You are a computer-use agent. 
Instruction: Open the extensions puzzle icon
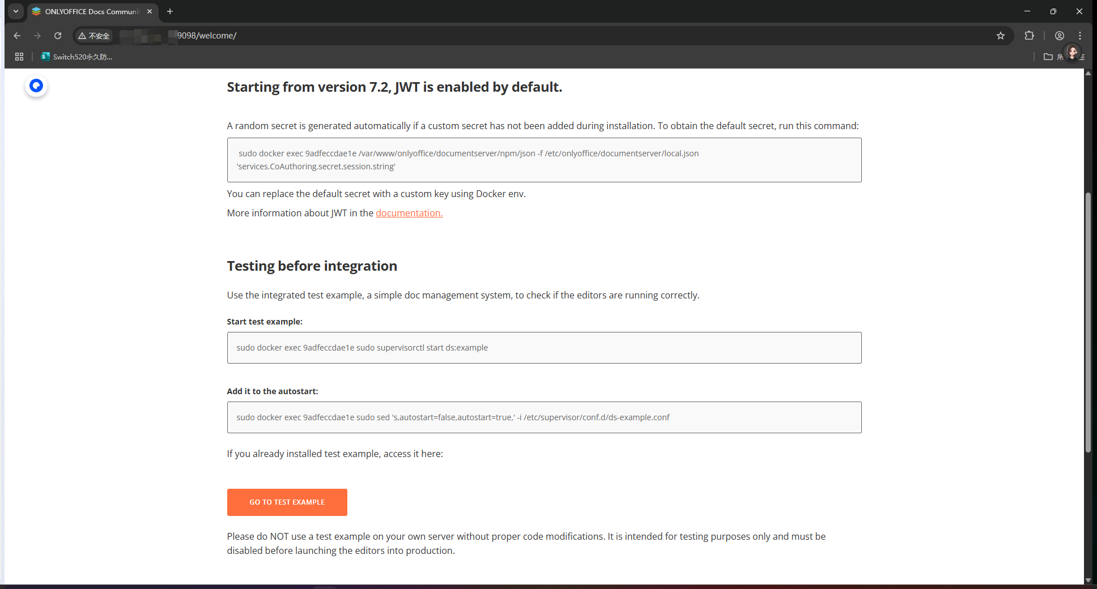[x=1030, y=36]
